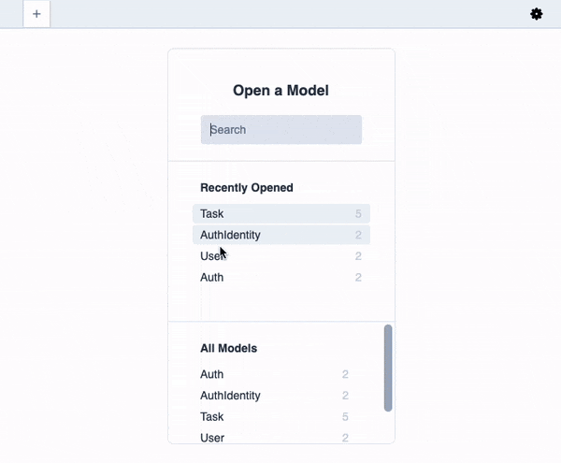This screenshot has width=561, height=463.
Task: Select AuthIdentity in Recently Opened
Action: [x=230, y=235]
